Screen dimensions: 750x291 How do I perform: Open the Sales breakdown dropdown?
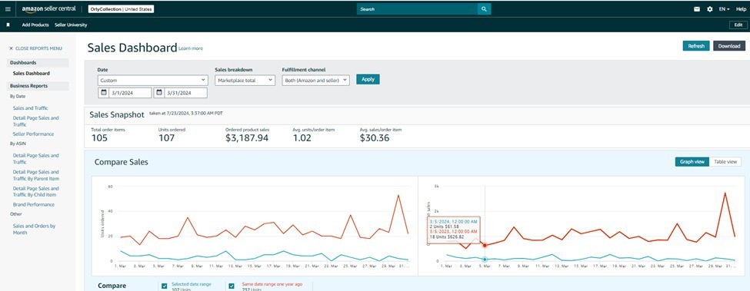pos(245,80)
